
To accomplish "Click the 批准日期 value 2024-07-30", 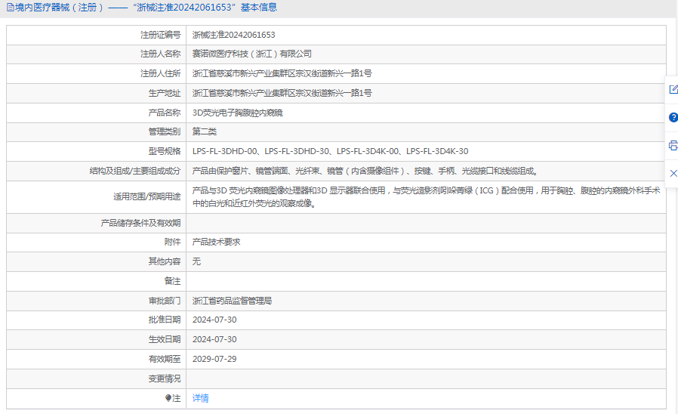I will click(214, 320).
